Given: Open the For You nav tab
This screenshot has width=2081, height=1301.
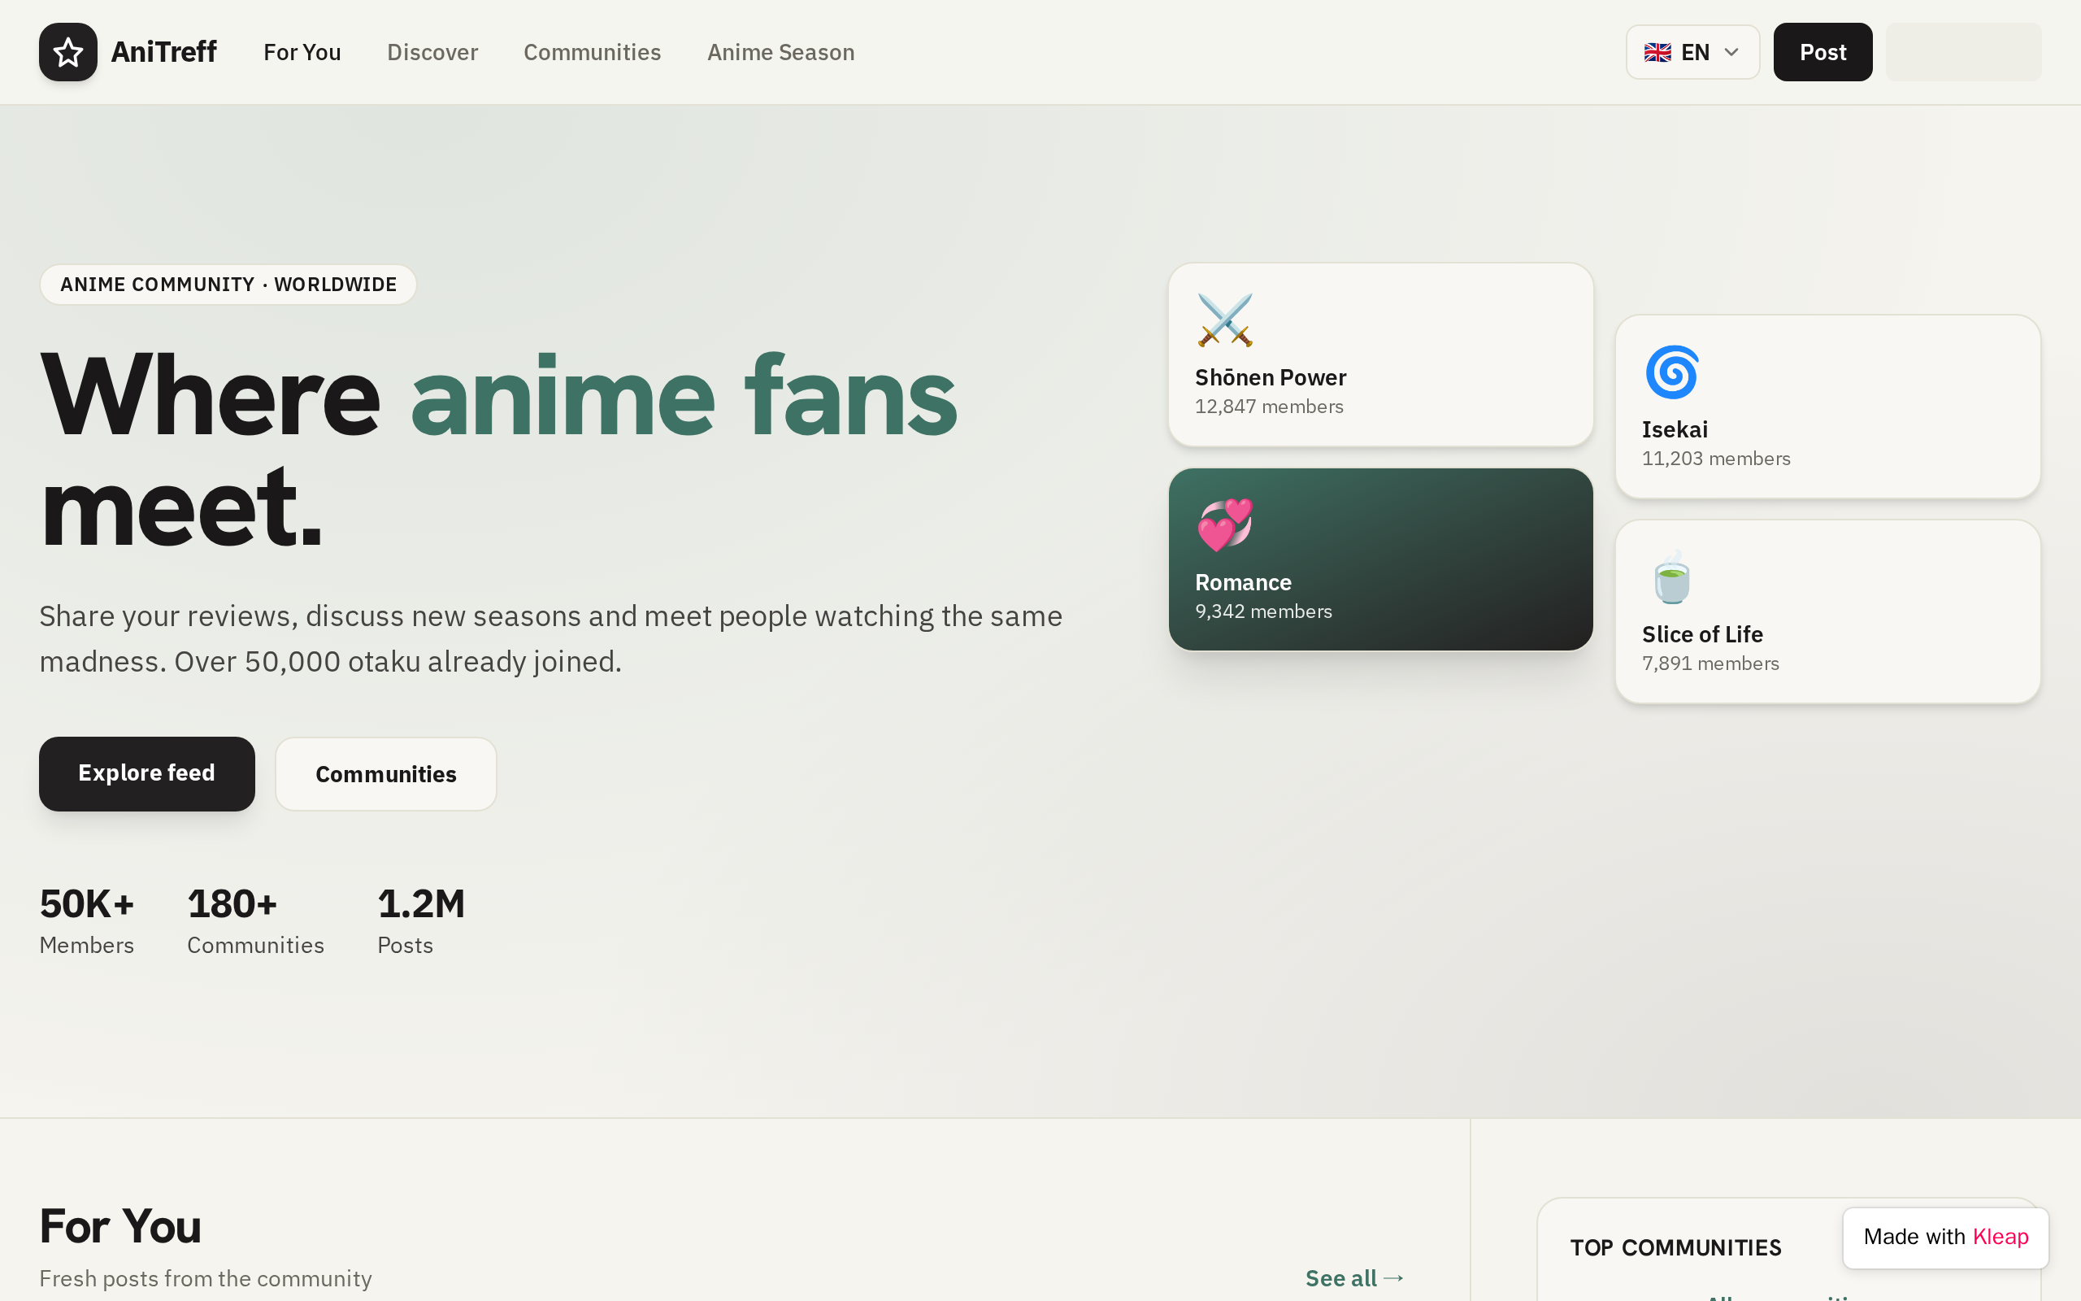Looking at the screenshot, I should (302, 53).
